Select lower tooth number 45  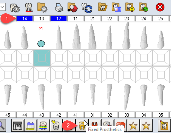(8, 115)
